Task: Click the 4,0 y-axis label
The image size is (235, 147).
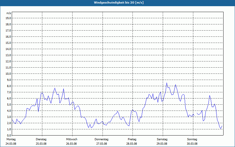Action: coord(9,111)
